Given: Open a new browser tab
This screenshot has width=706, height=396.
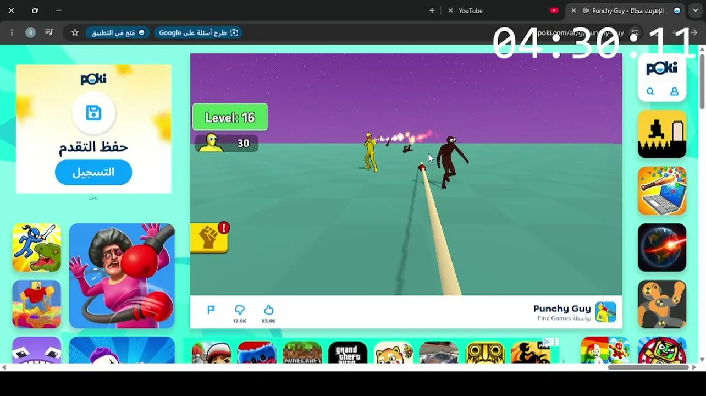Looking at the screenshot, I should [432, 10].
